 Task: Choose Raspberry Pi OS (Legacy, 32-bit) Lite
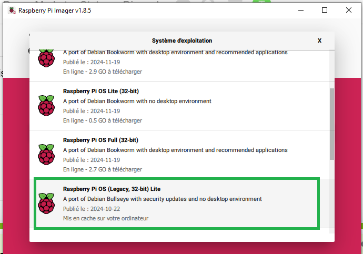tap(179, 204)
